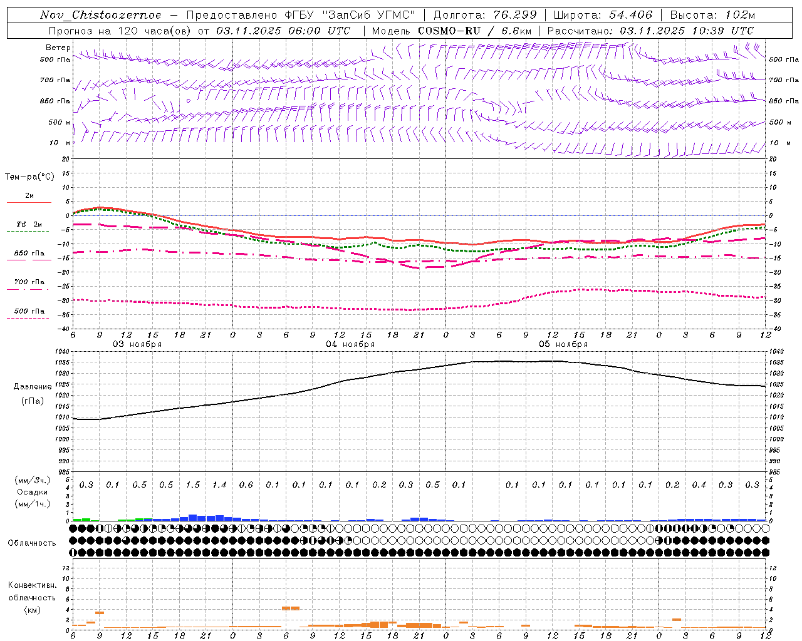This screenshot has width=802, height=641.
Task: Click the '(мм/3ч.)' precipitation unit label
Action: (33, 480)
